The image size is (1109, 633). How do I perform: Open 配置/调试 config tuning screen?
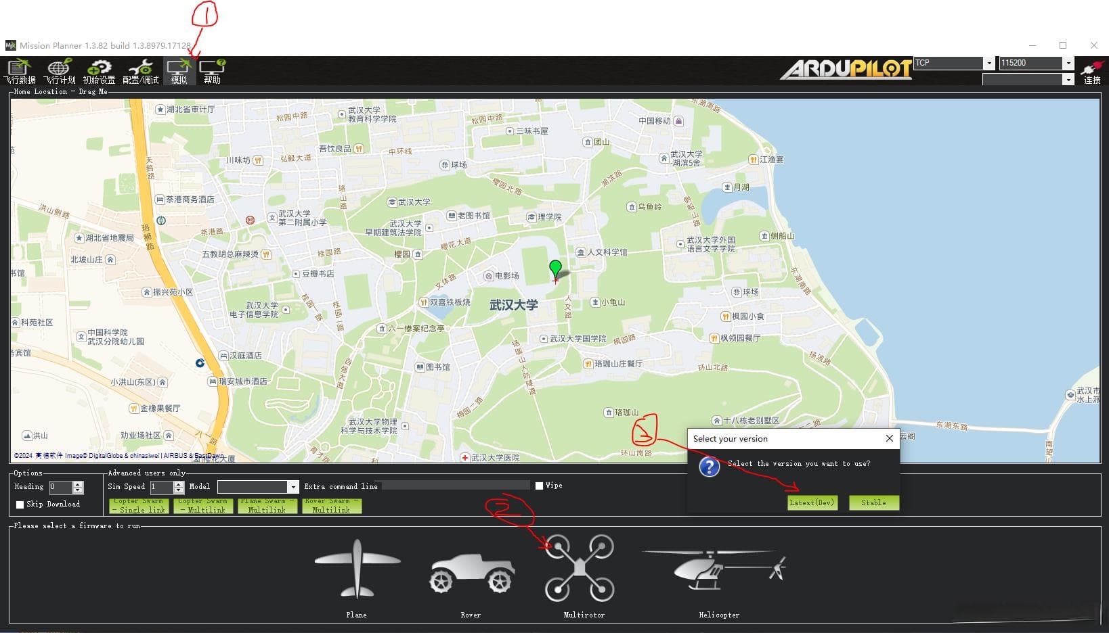point(140,71)
